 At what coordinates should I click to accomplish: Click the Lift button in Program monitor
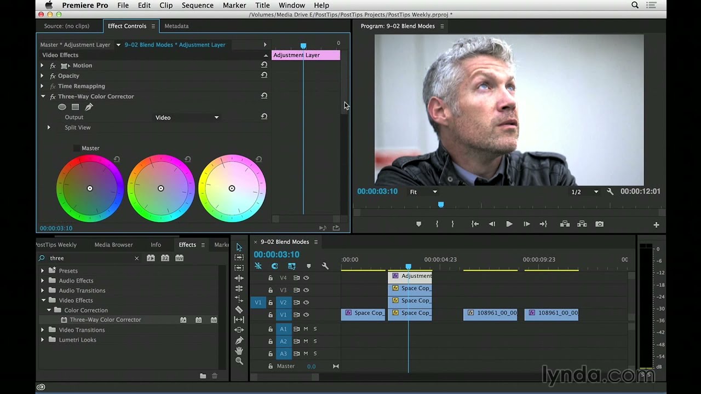pyautogui.click(x=565, y=224)
